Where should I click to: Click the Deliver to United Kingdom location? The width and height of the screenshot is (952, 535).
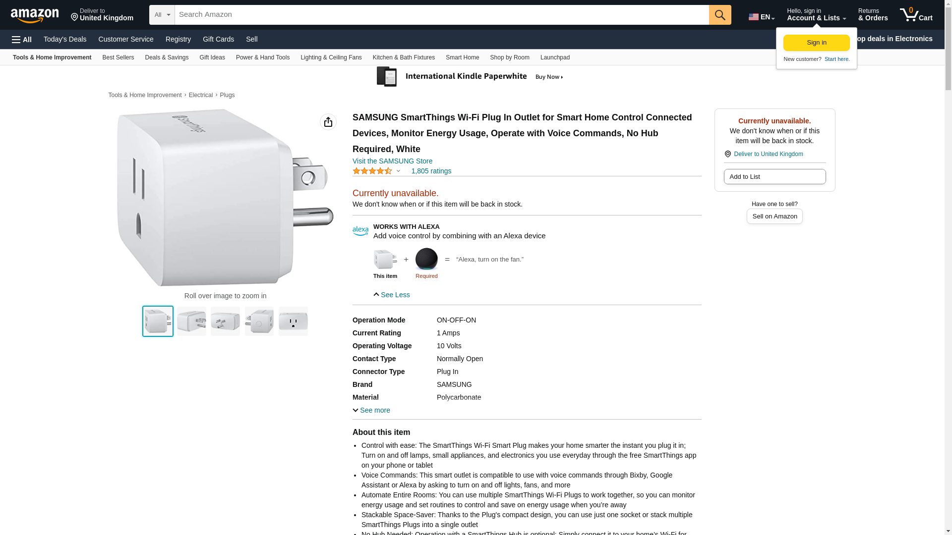(102, 15)
